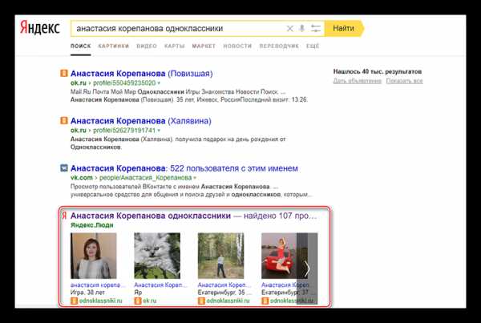
Task: Switch to the Переводчик tab
Action: (x=279, y=46)
